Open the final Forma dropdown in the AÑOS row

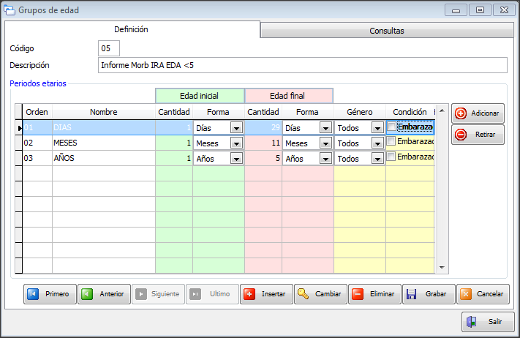click(x=325, y=159)
